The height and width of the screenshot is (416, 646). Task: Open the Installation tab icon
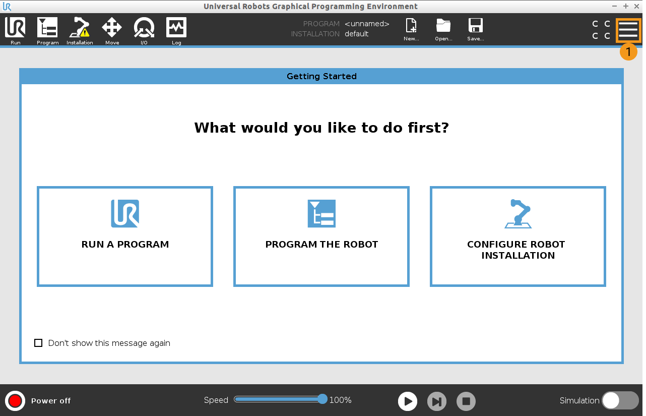click(80, 28)
